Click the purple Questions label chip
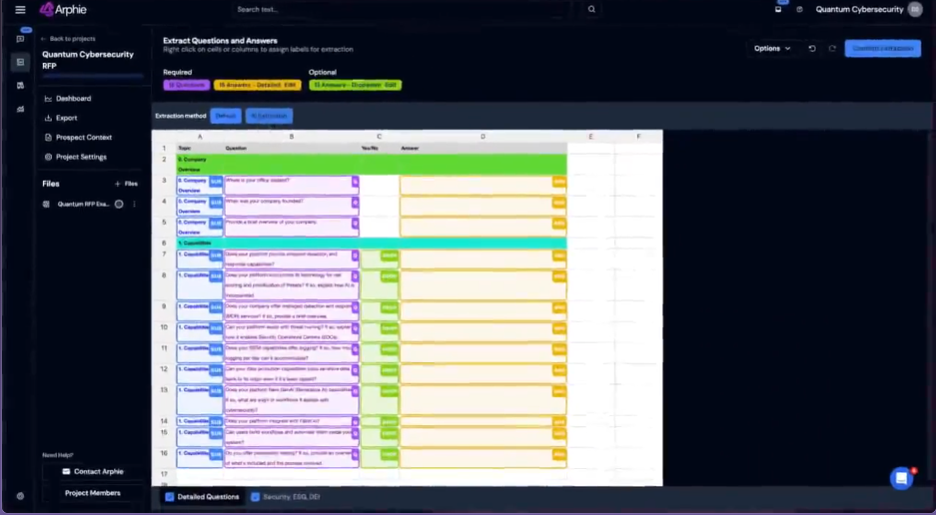936x515 pixels. [x=186, y=85]
